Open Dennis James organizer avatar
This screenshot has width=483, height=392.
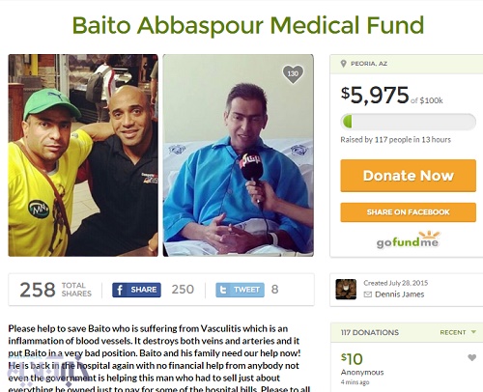346,290
